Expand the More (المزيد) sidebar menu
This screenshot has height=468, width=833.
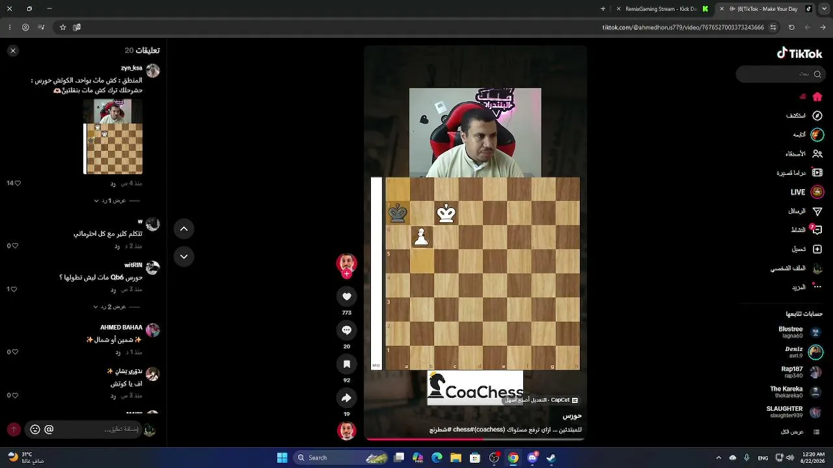click(x=806, y=287)
